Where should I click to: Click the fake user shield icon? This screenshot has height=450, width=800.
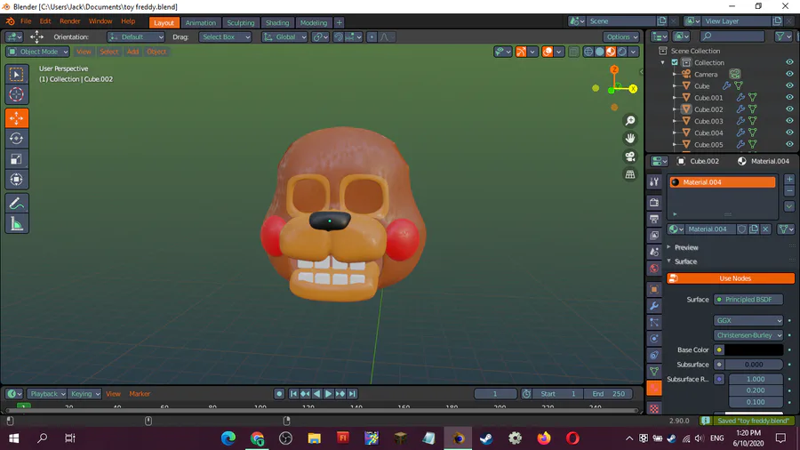pyautogui.click(x=742, y=229)
